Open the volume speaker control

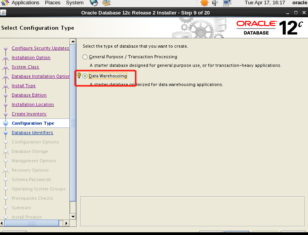[215, 3]
